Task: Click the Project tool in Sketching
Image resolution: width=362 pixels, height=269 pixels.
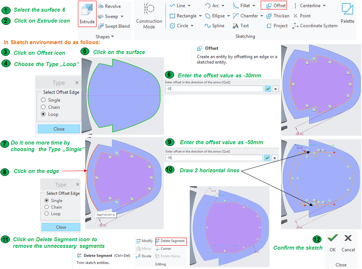Action: [277, 26]
